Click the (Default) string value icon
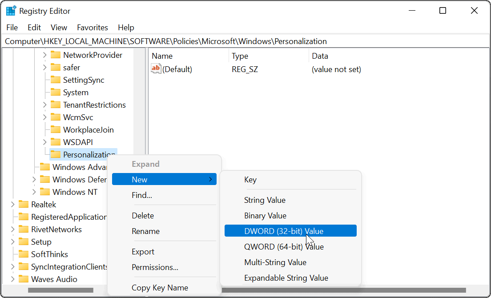This screenshot has height=298, width=491. [x=156, y=69]
